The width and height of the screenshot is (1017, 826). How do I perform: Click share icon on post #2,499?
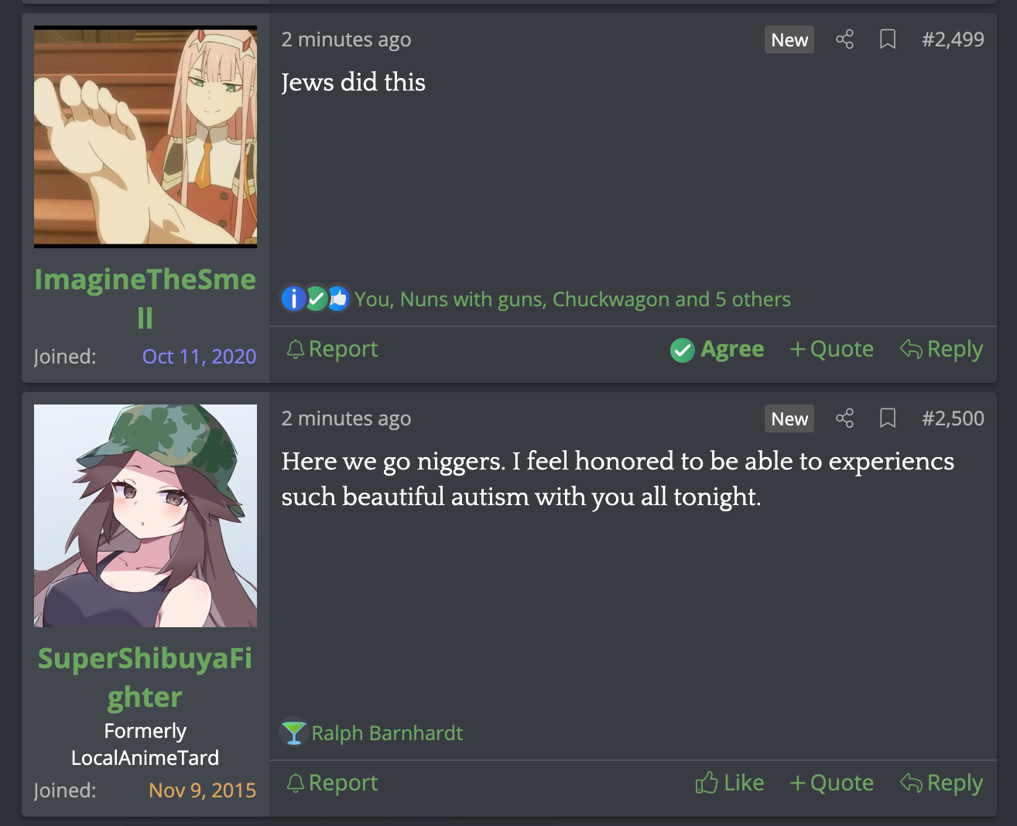844,39
